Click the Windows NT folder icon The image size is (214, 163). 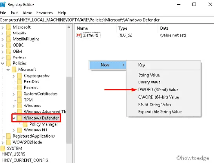coord(20,130)
